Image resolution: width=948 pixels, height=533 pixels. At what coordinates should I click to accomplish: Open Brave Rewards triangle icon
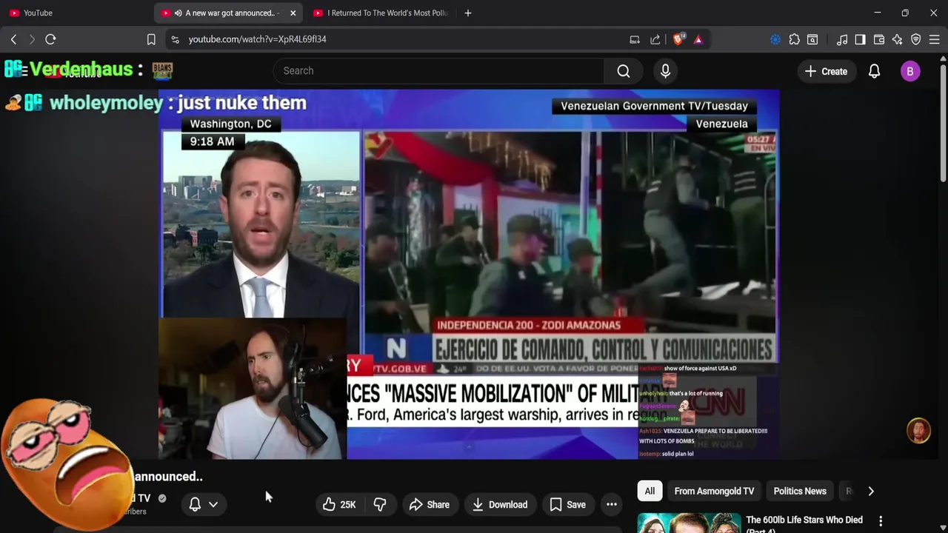[698, 39]
